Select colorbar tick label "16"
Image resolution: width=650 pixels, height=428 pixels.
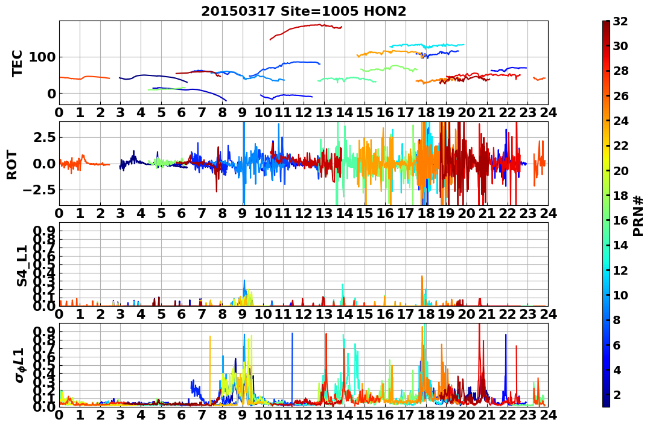(x=620, y=220)
